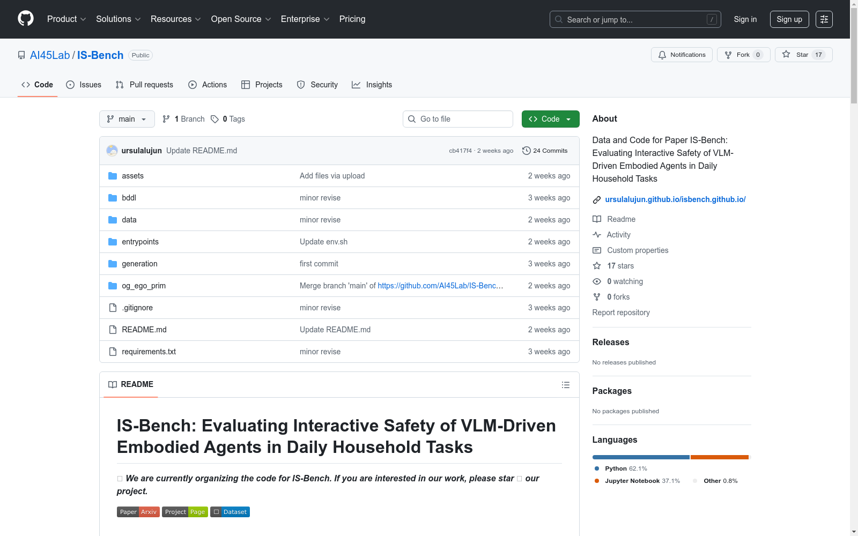858x536 pixels.
Task: Select the README tab in the file viewer
Action: pos(131,384)
